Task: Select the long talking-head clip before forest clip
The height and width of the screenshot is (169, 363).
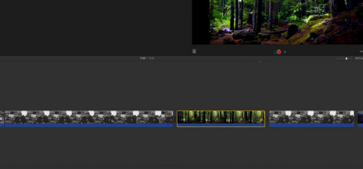Action: (x=88, y=119)
